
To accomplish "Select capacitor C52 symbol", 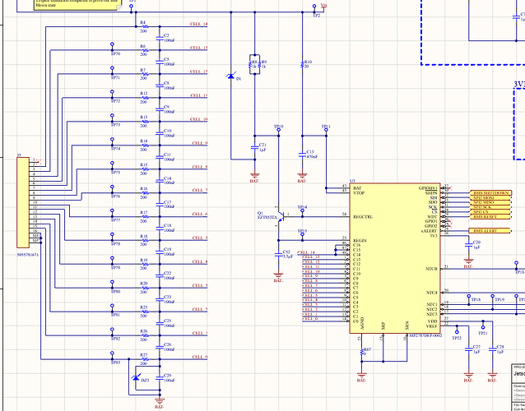I will (x=278, y=255).
